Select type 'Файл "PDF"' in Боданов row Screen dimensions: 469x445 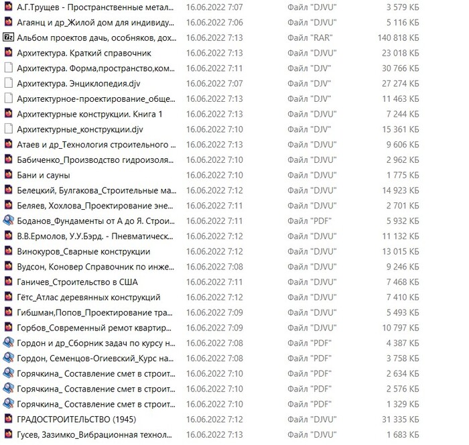pyautogui.click(x=310, y=221)
